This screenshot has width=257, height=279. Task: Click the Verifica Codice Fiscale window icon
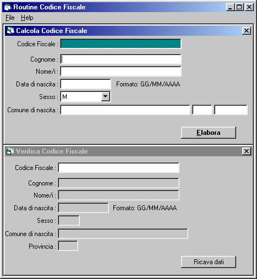(x=10, y=151)
